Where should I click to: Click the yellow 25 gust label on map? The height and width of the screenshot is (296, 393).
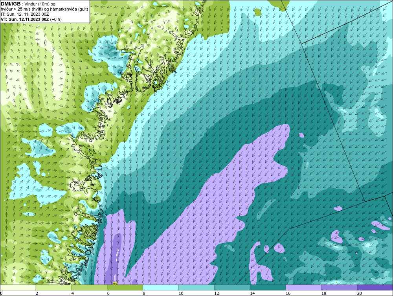tap(115, 284)
